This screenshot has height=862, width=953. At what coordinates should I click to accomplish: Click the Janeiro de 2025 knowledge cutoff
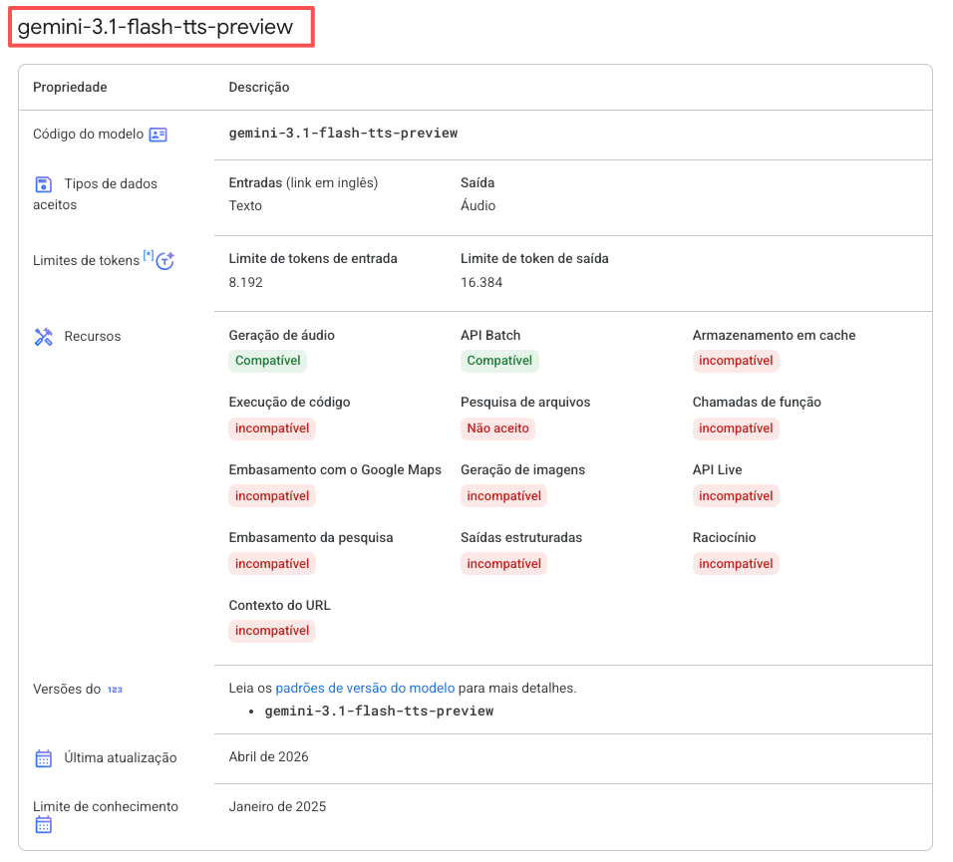[x=277, y=807]
